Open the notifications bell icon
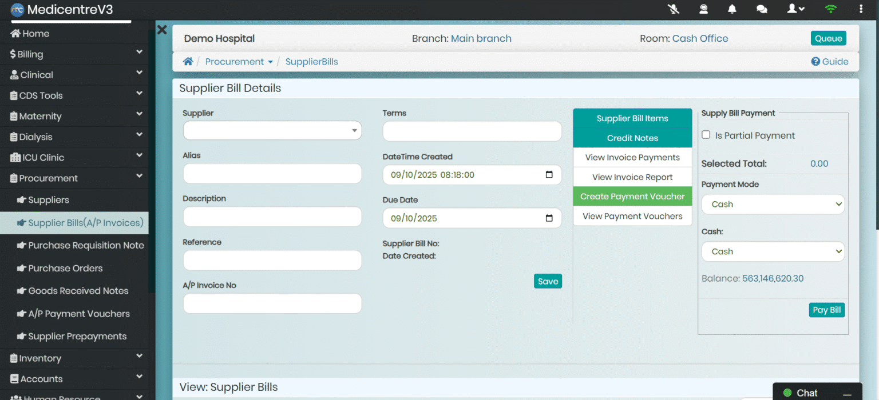The width and height of the screenshot is (879, 400). coord(732,9)
